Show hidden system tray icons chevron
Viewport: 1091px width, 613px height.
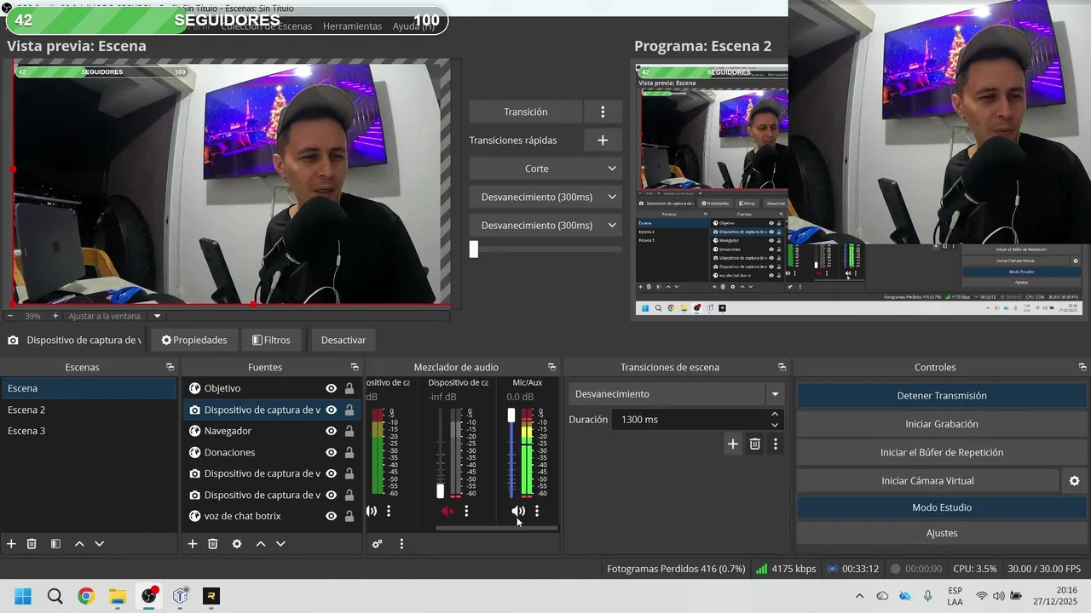click(x=859, y=596)
